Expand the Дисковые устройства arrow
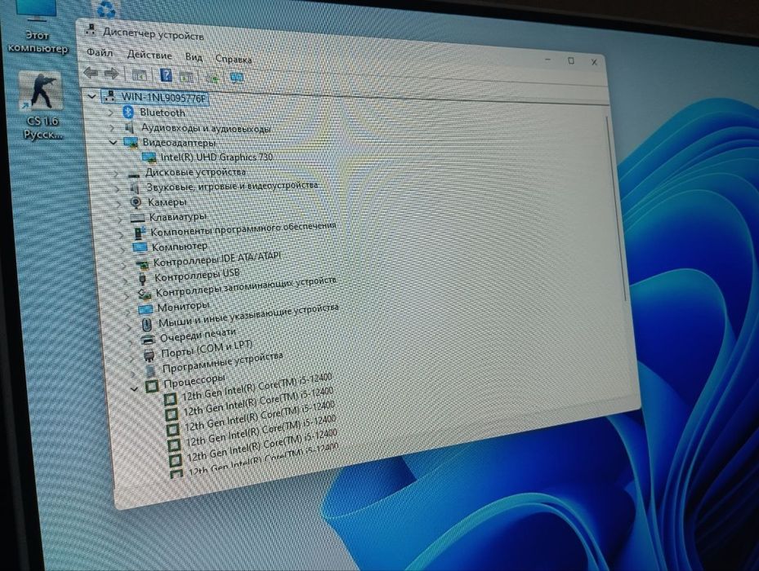Viewport: 759px width, 571px height. pos(116,173)
